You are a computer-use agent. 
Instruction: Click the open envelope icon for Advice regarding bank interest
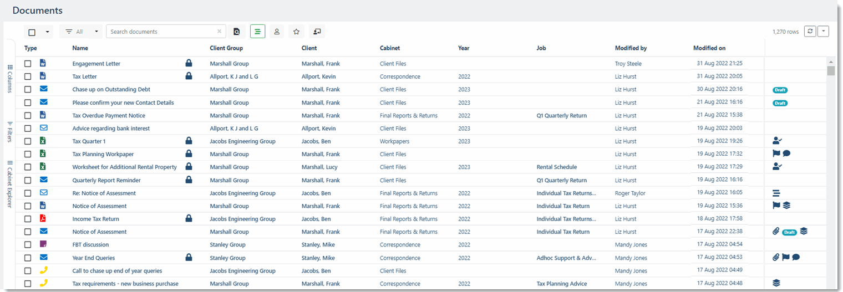tap(43, 128)
